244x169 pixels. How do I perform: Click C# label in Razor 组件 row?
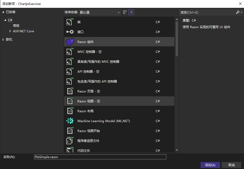pyautogui.click(x=158, y=42)
